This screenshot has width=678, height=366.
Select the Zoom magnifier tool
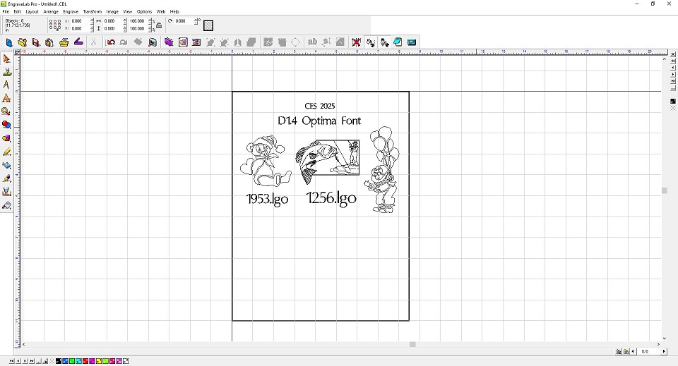click(x=6, y=111)
